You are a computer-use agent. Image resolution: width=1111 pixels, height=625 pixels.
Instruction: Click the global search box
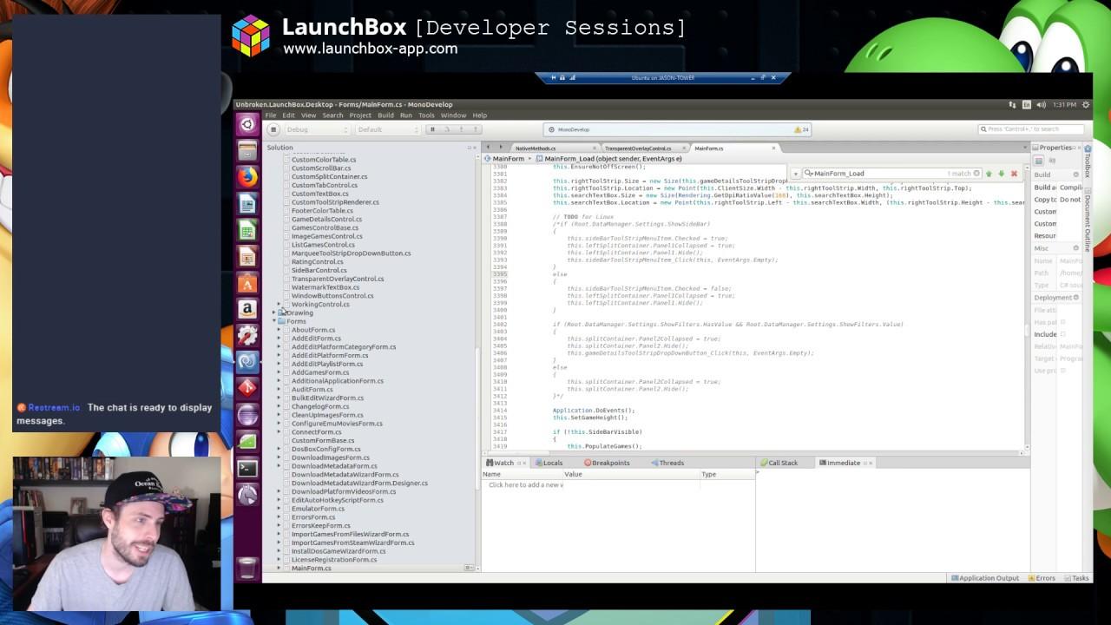(1033, 129)
